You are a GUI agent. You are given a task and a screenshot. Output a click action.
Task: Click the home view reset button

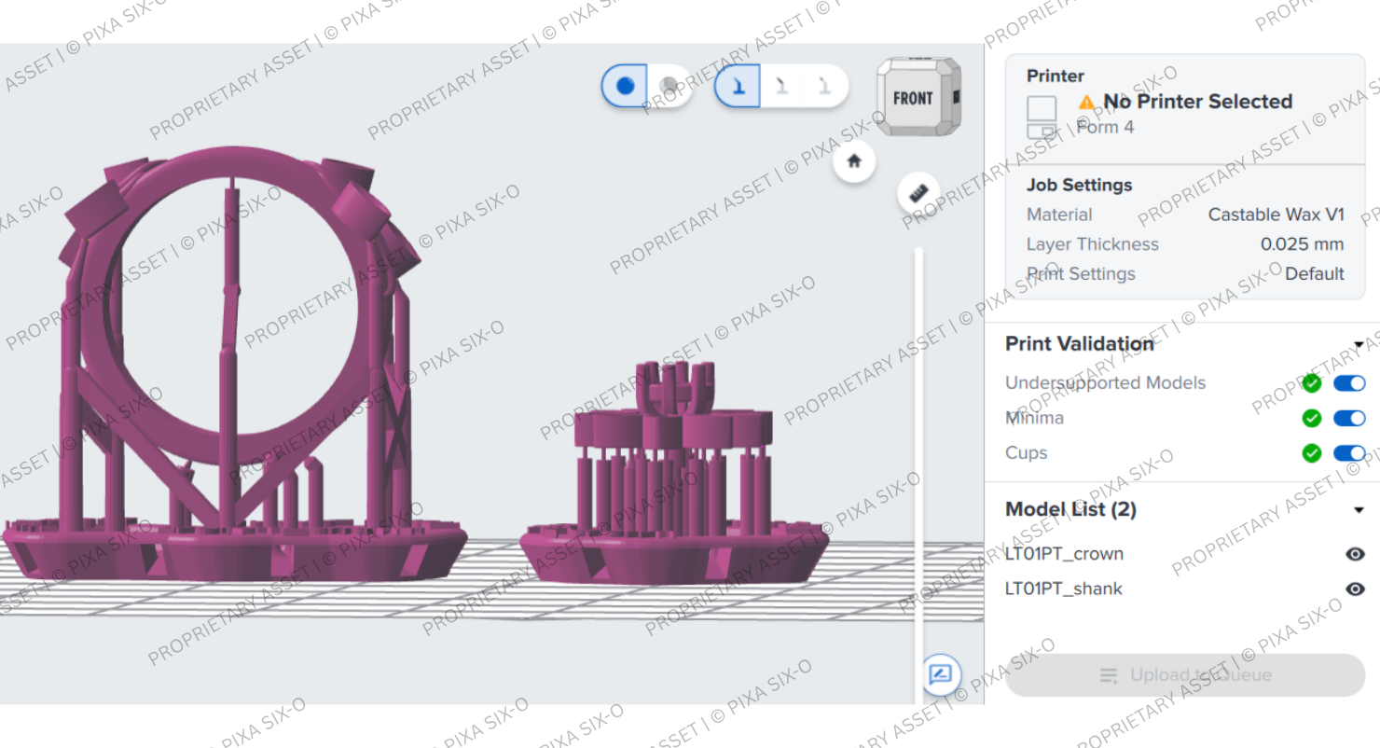(x=854, y=160)
